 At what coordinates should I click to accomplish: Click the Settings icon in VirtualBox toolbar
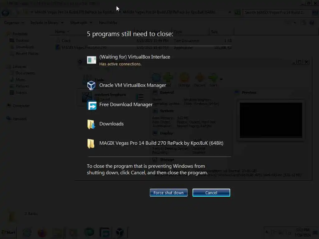point(184,80)
